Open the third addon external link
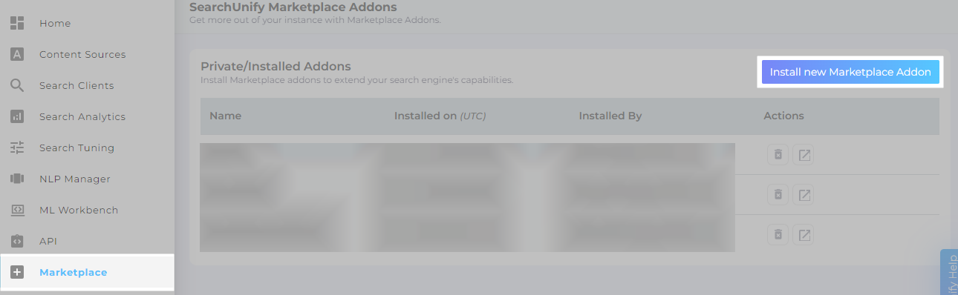 pos(804,235)
